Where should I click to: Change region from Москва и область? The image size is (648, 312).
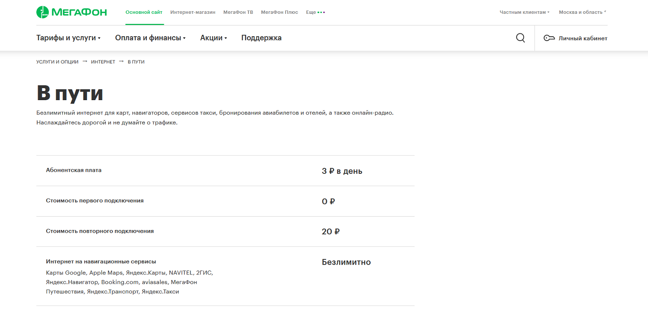point(582,12)
